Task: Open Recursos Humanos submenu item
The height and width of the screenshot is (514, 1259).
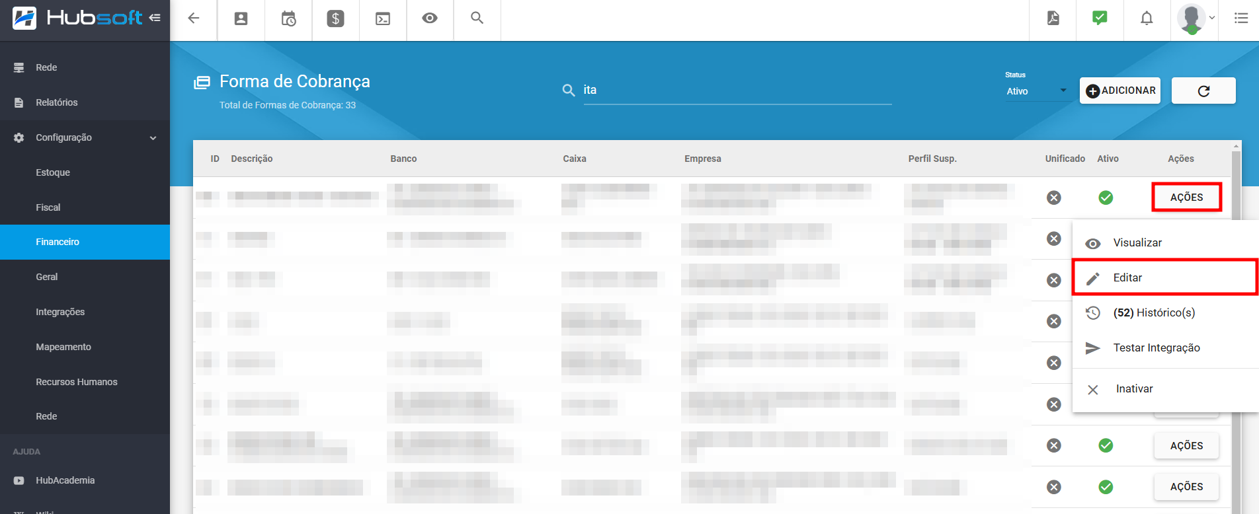Action: (x=85, y=382)
